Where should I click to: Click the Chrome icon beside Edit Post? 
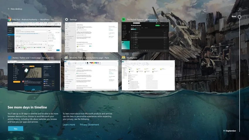click(x=9, y=20)
